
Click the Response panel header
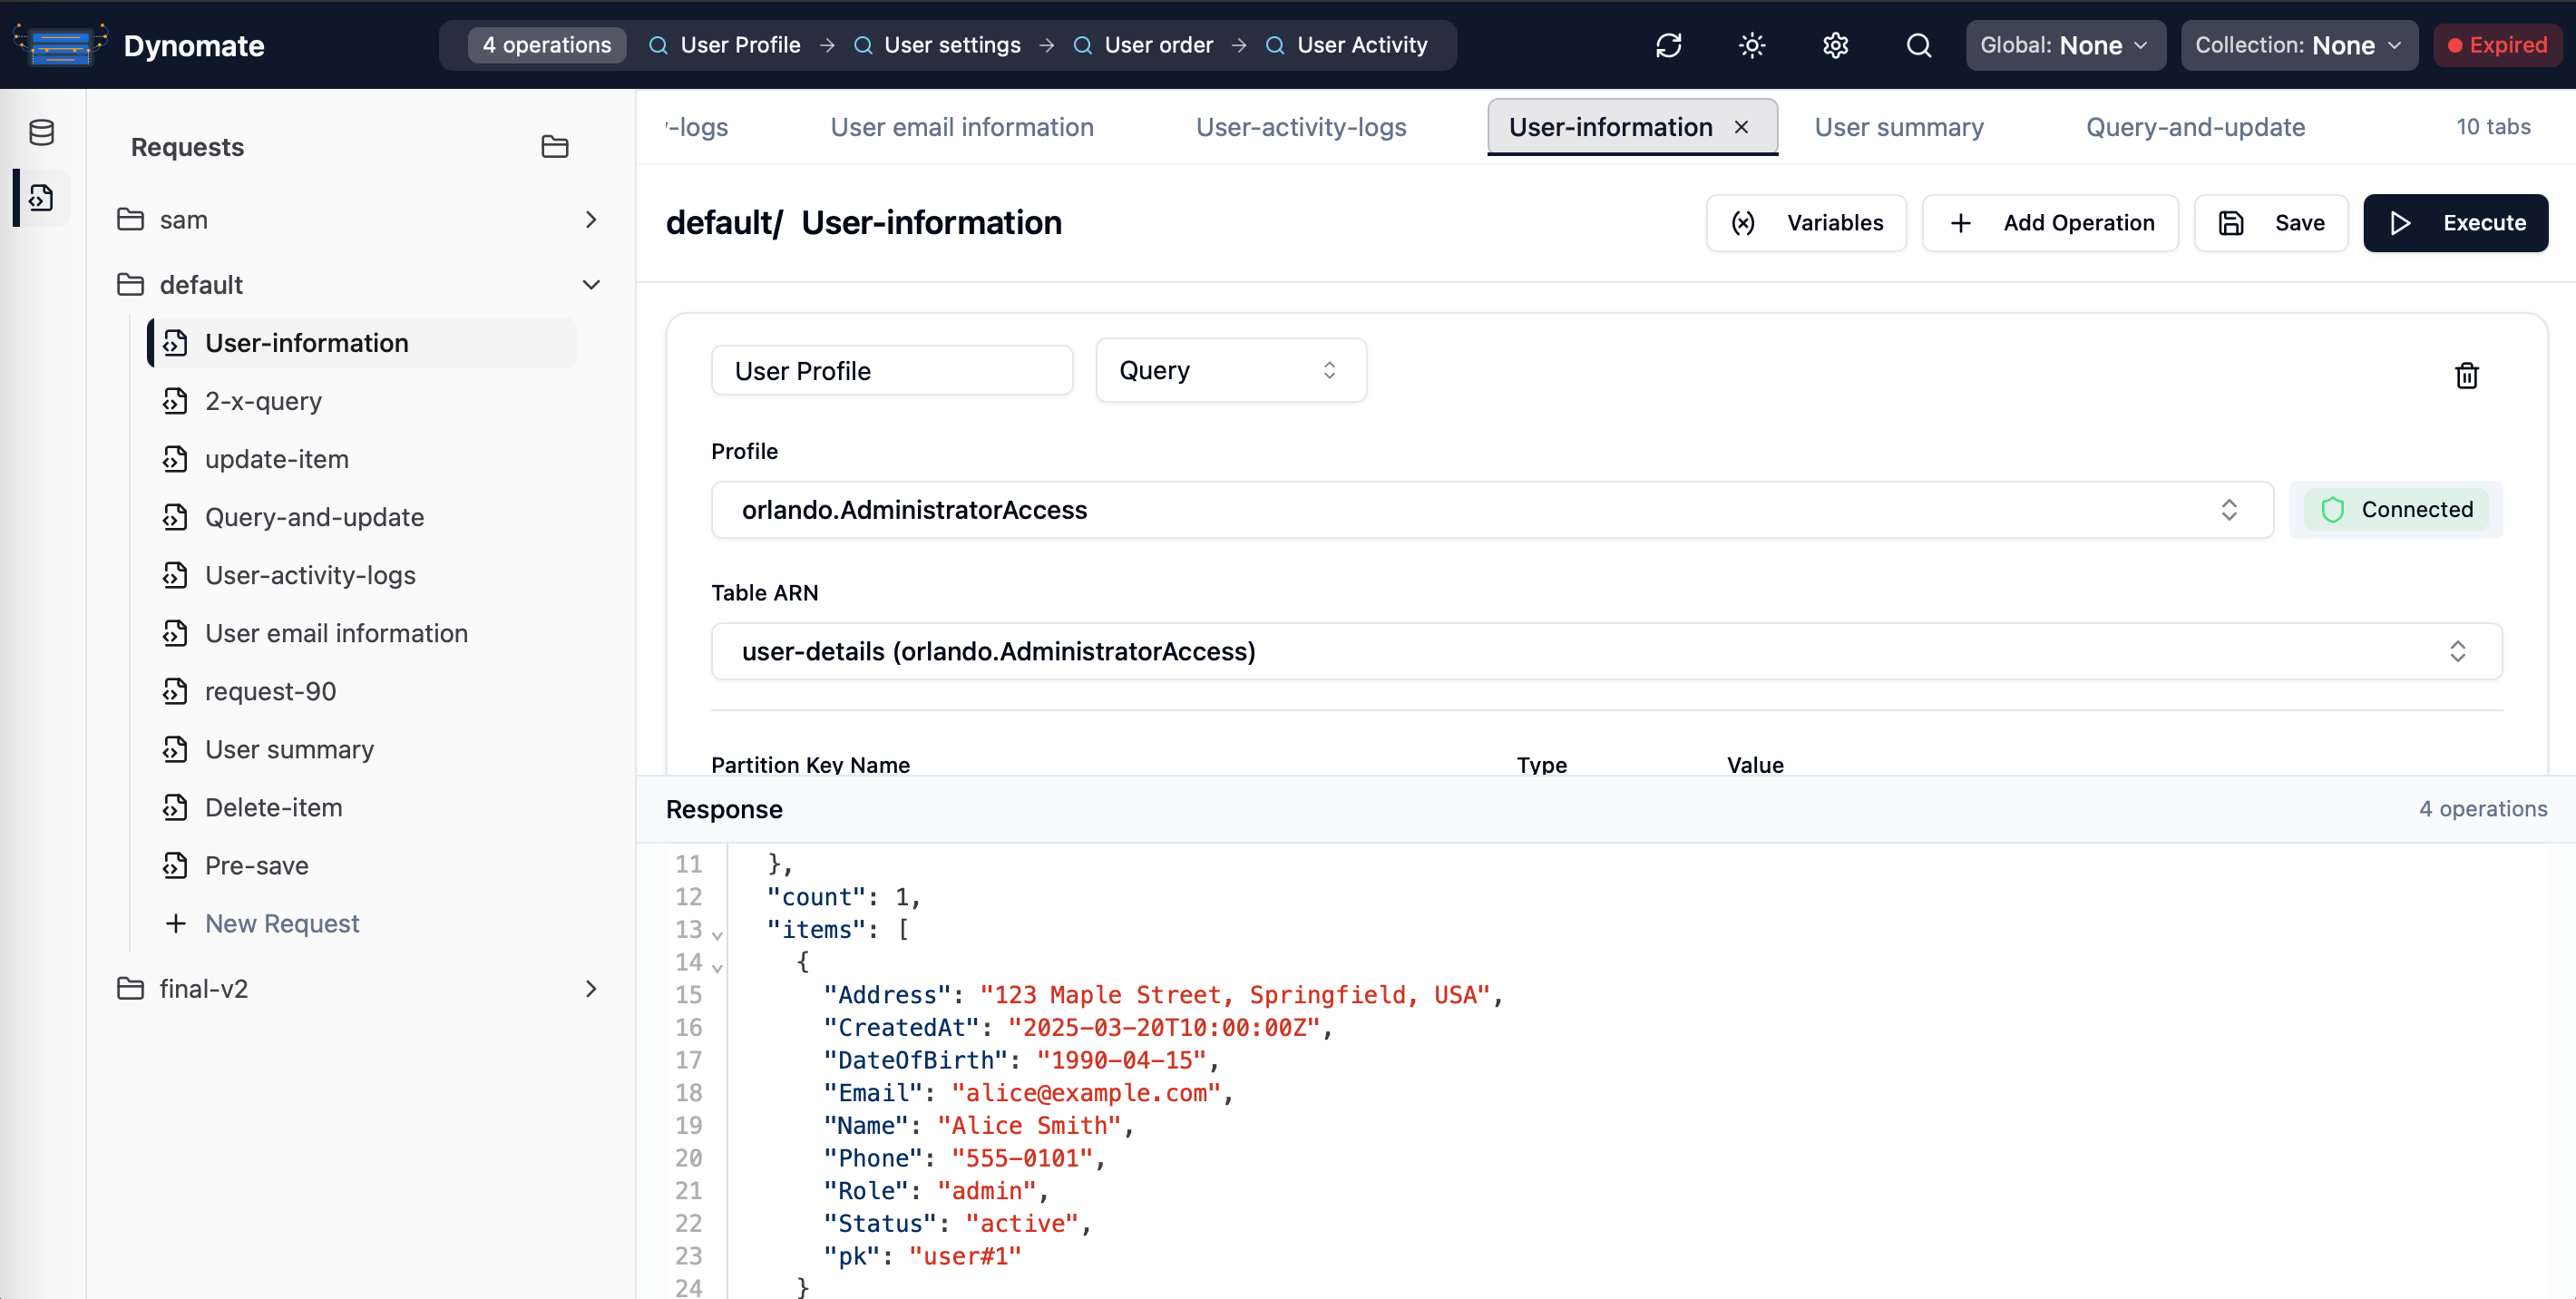1606,809
